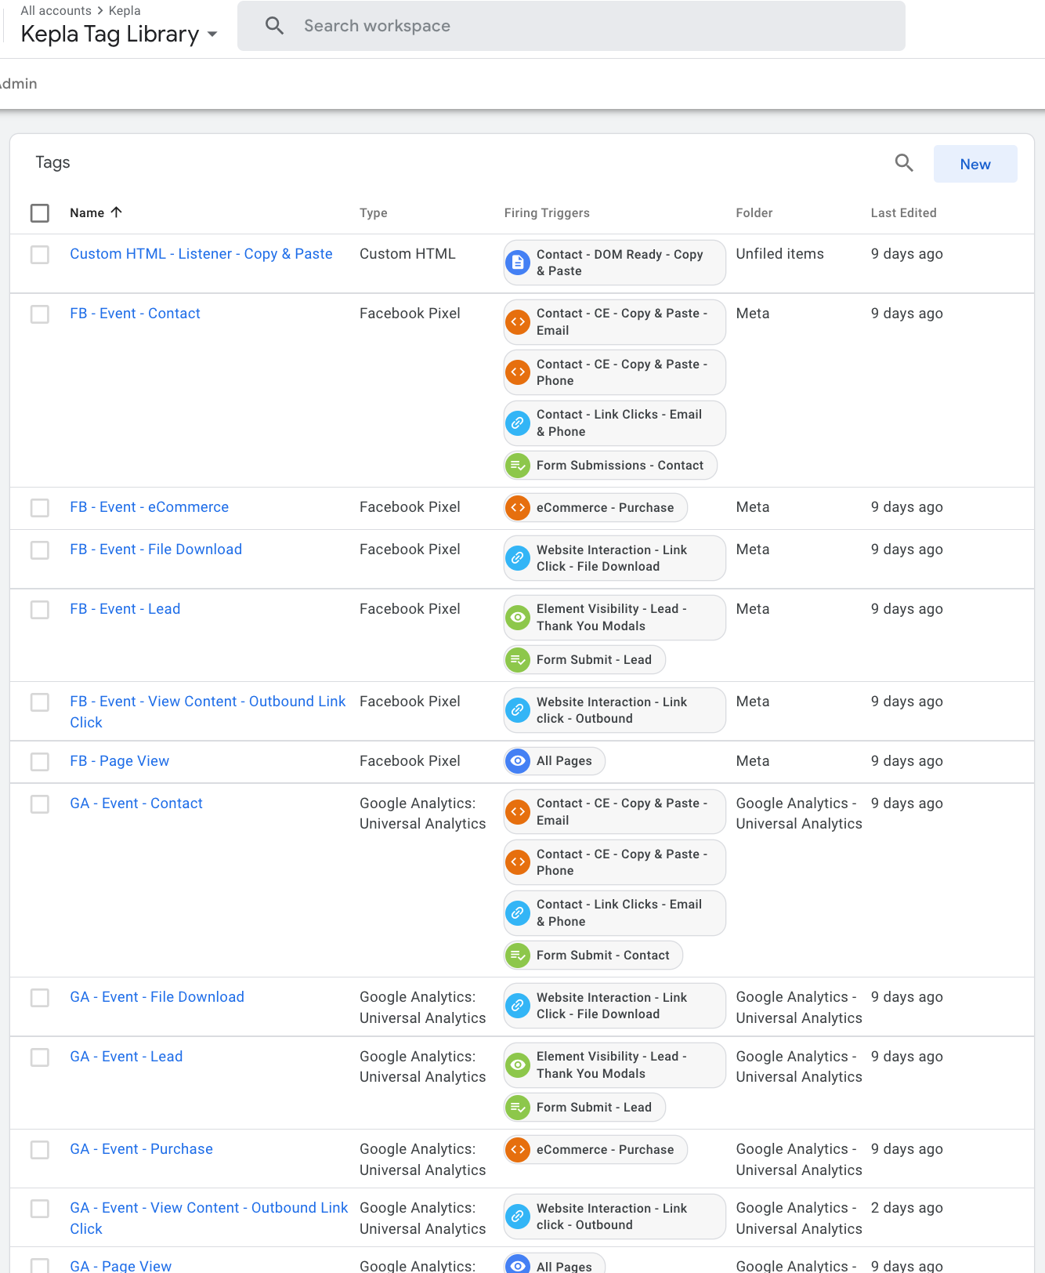Select the Custom HTML Listener Copy & Paste checkbox
Screen dimensions: 1045x1273
tap(40, 255)
